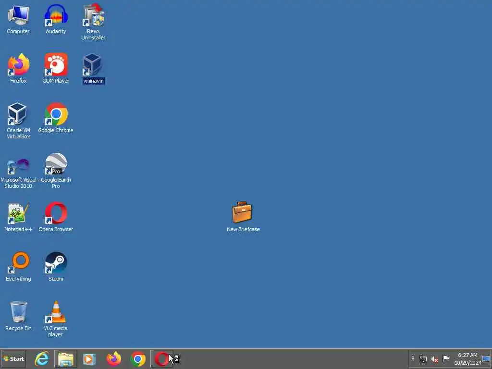Open the clock showing 6:27 AM

click(467, 359)
